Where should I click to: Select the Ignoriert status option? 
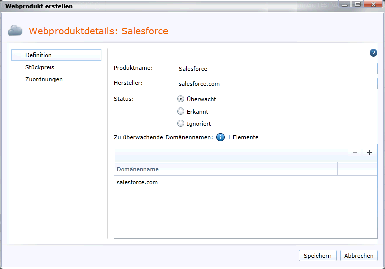[181, 123]
